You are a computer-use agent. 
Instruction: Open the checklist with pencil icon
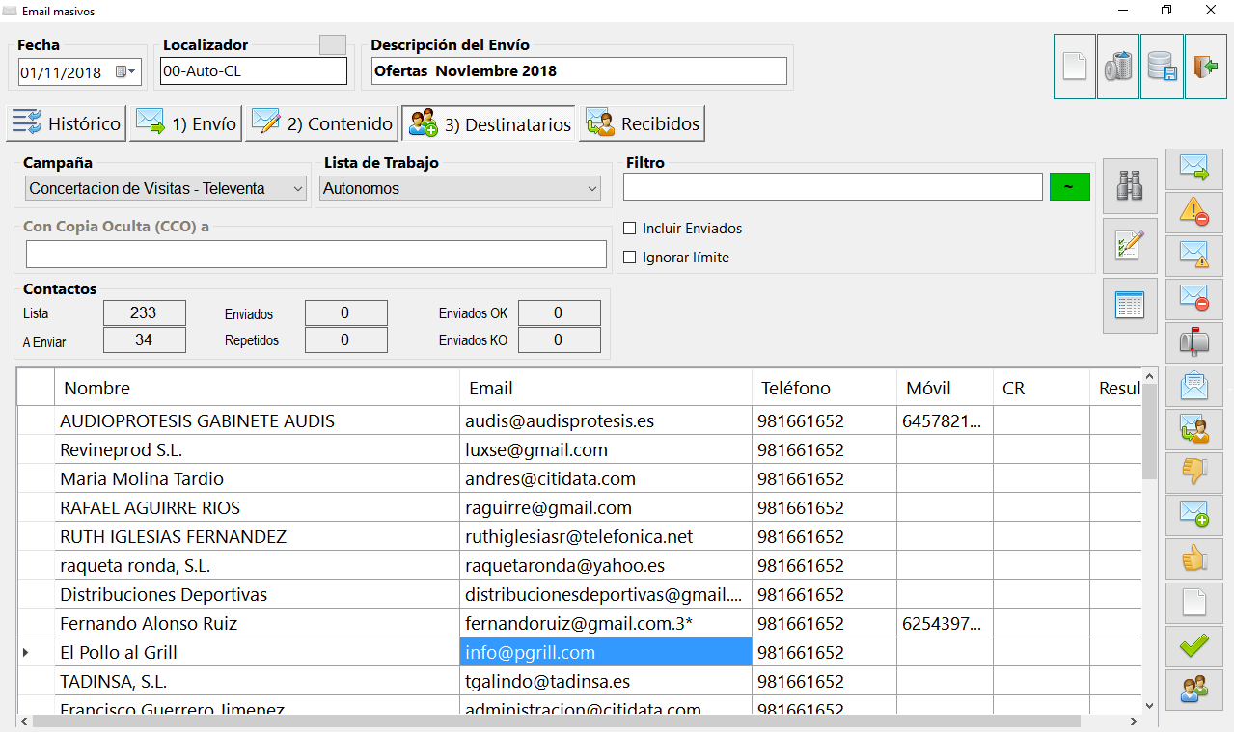tap(1130, 246)
